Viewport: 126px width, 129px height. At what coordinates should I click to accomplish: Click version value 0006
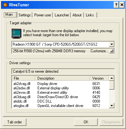[96, 88]
